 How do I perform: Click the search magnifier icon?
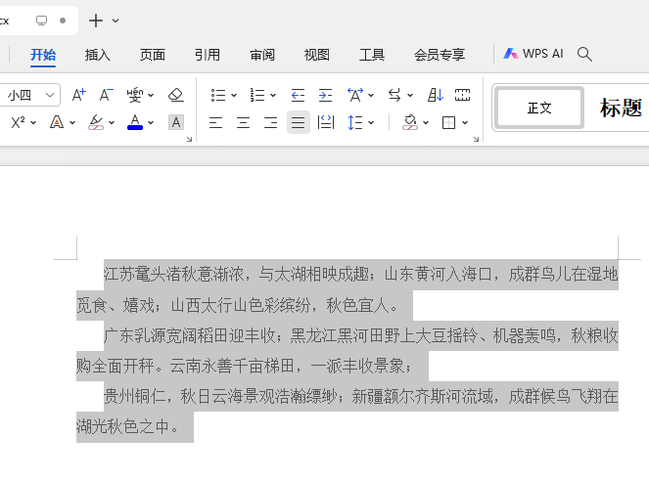(584, 54)
